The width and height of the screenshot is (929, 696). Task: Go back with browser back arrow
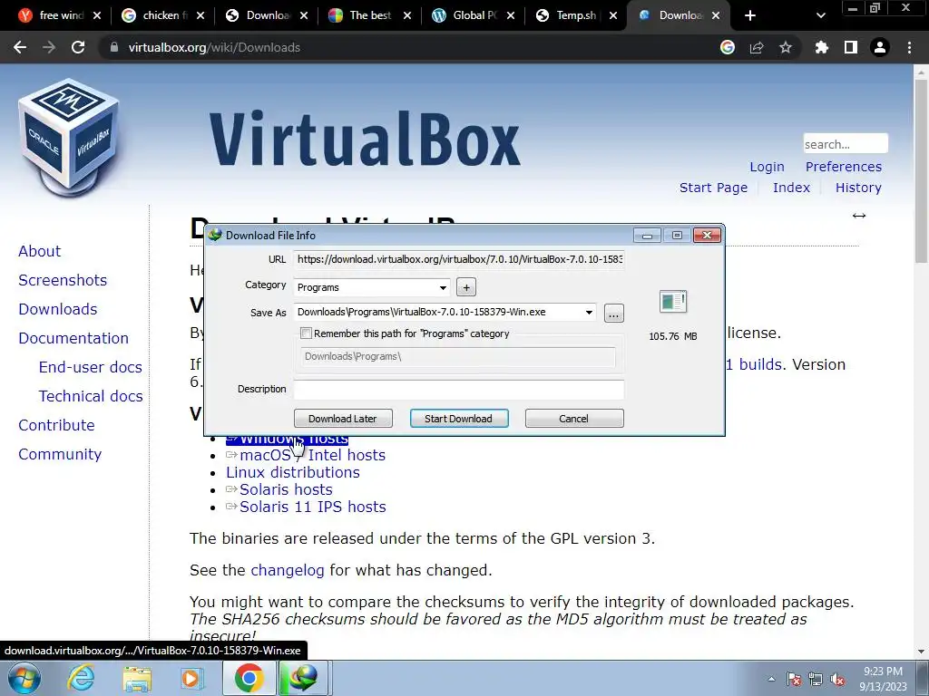(x=20, y=47)
